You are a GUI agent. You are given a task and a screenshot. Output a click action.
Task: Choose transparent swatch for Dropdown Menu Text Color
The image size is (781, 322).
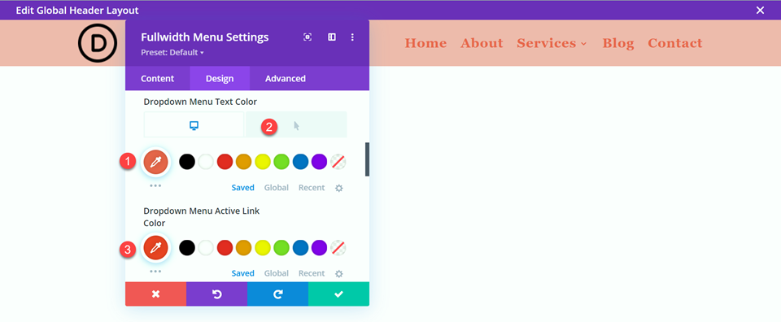point(338,162)
